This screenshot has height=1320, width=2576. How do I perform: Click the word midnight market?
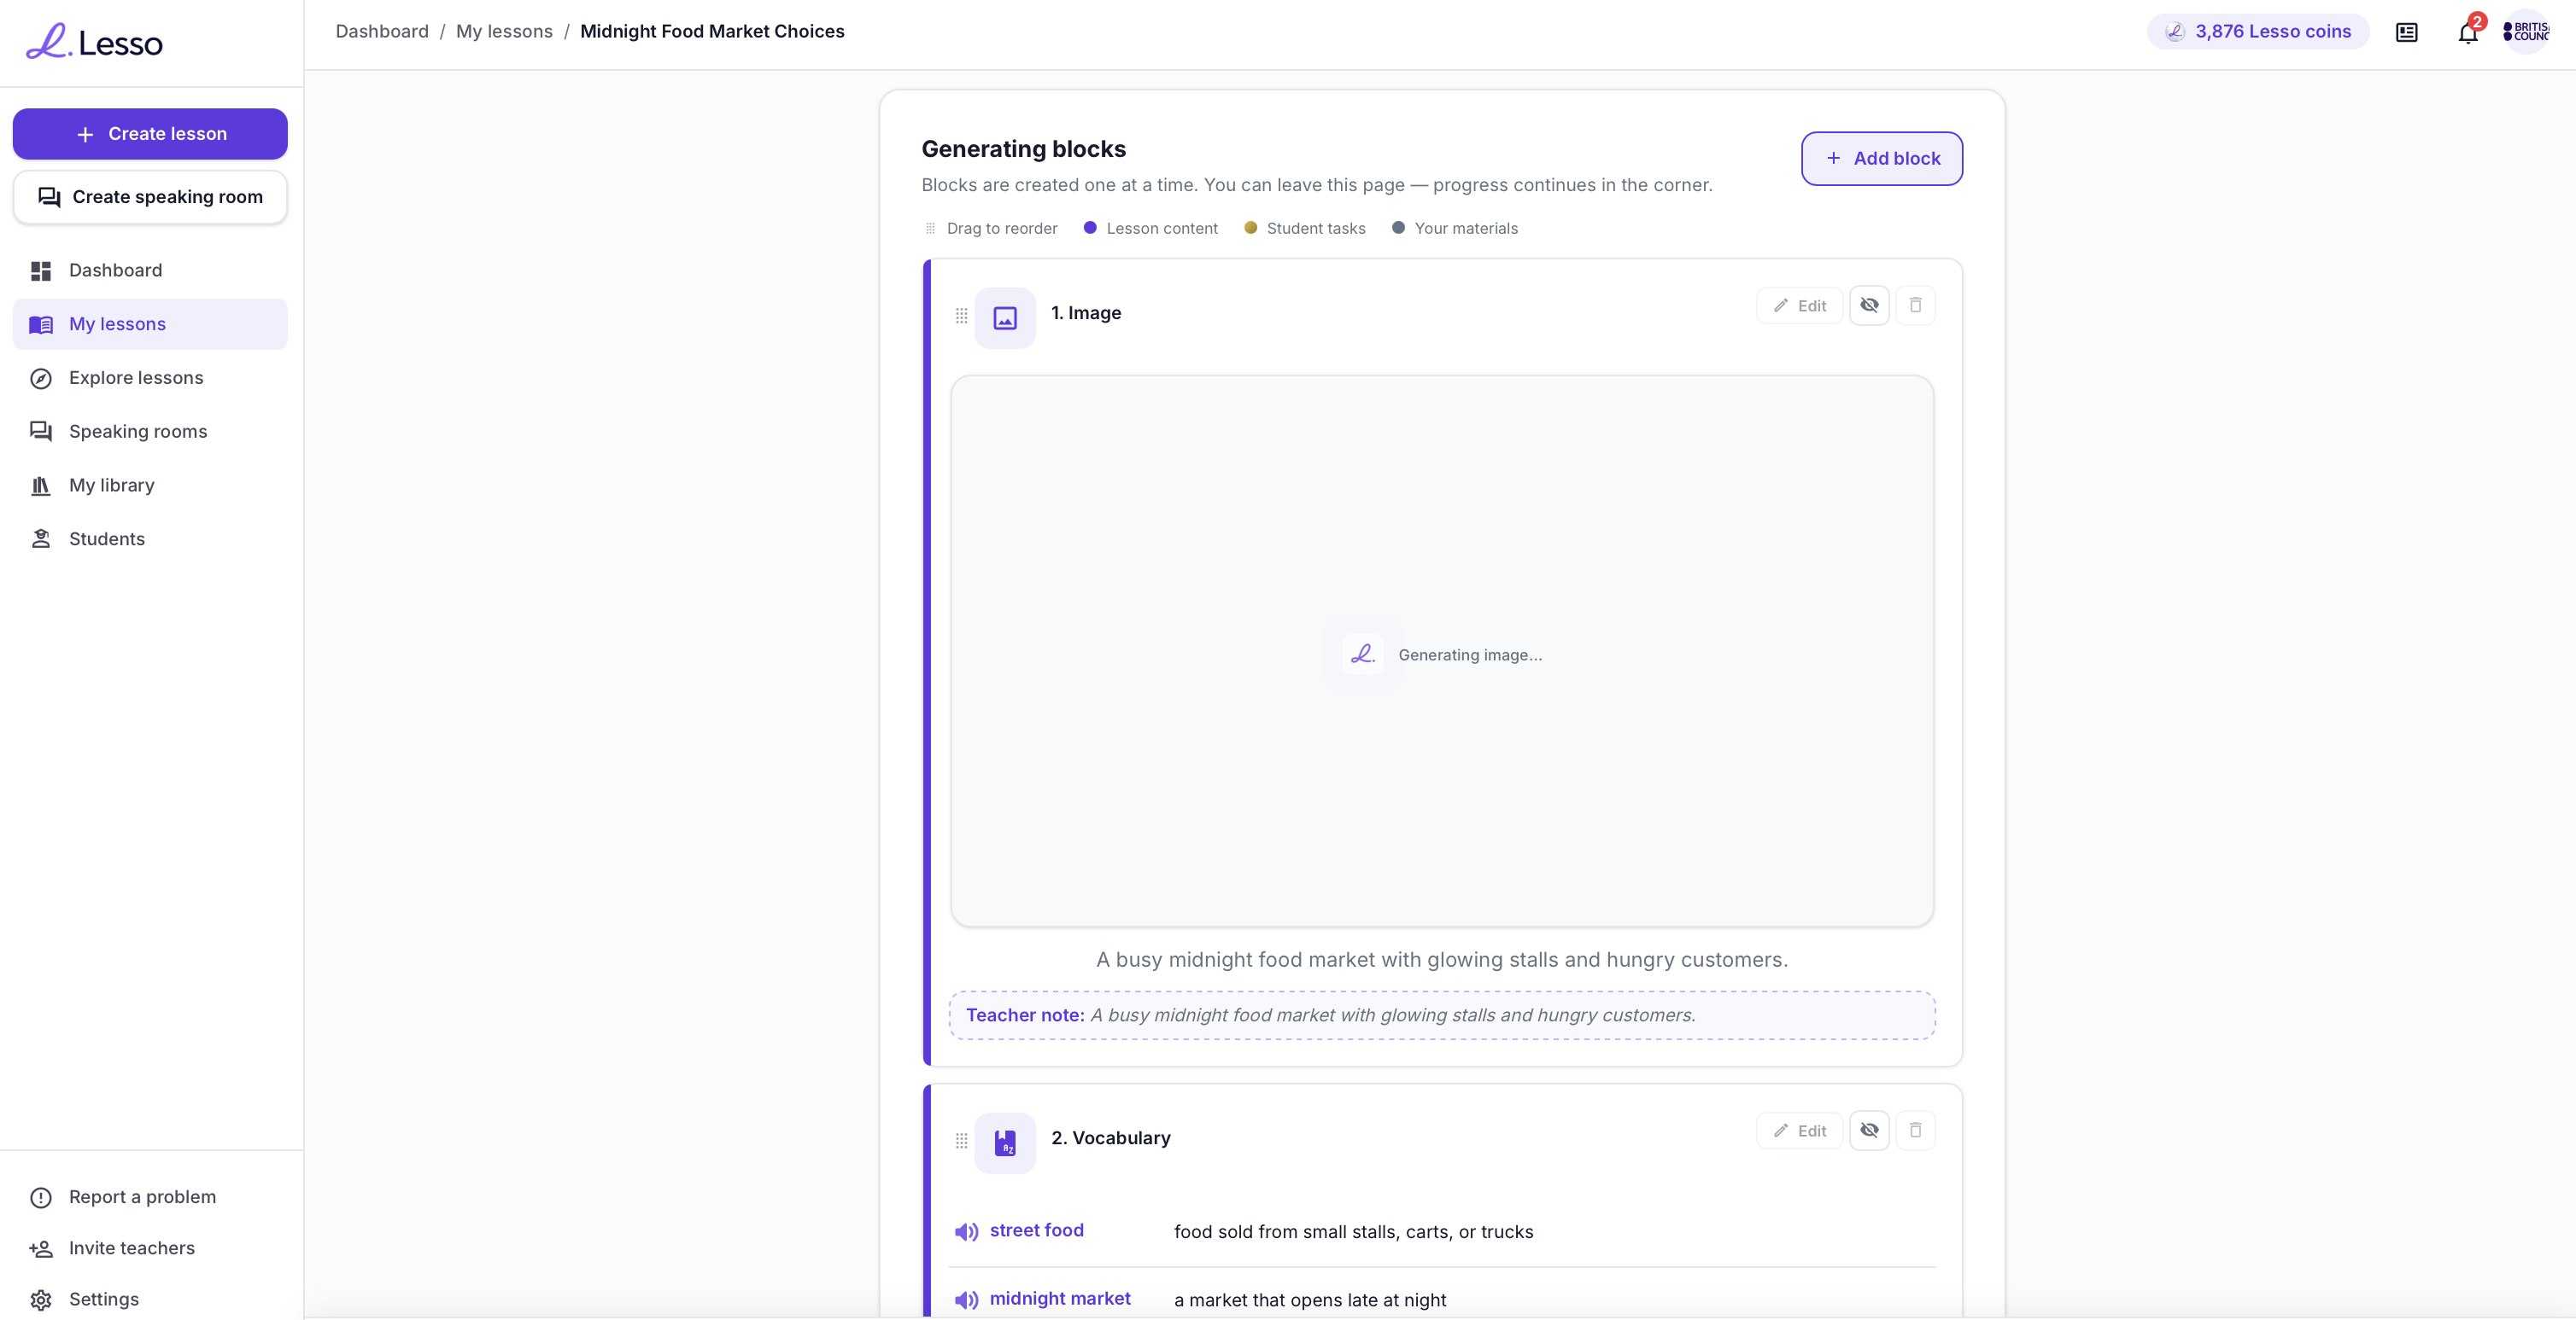click(1060, 1298)
